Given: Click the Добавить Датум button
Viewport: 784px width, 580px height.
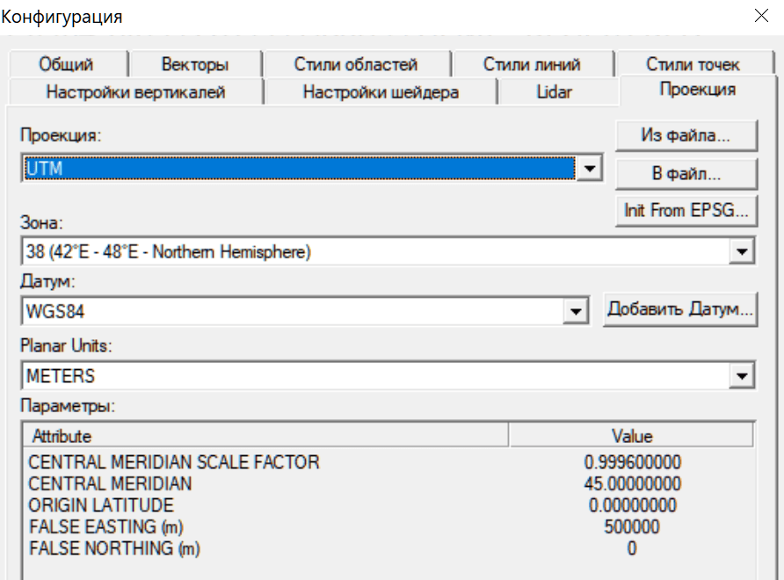Looking at the screenshot, I should tap(680, 310).
